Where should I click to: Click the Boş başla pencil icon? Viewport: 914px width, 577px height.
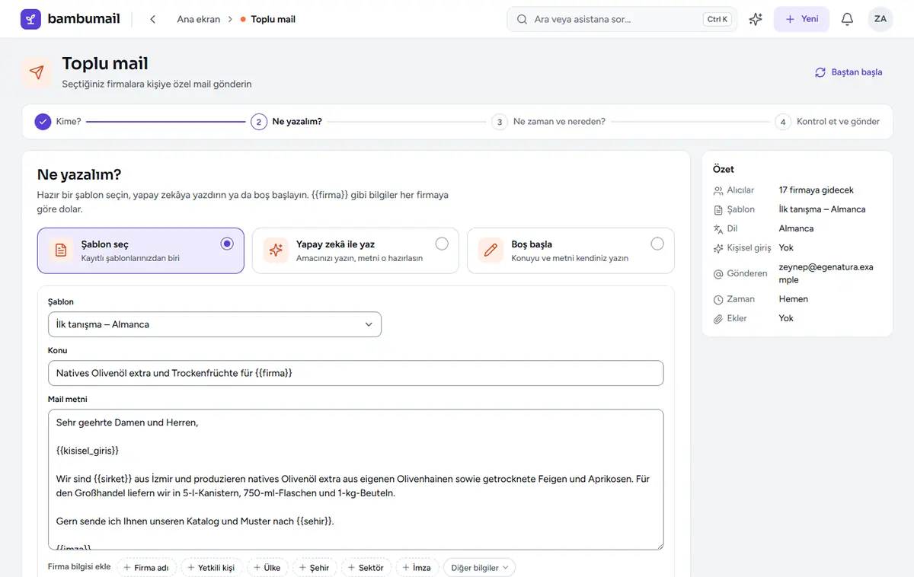(x=491, y=250)
